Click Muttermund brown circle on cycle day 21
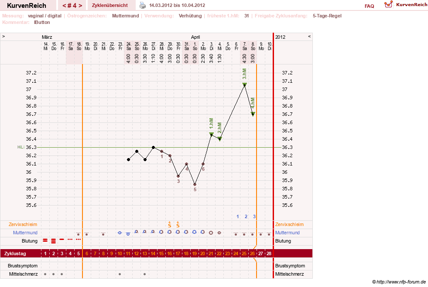 pos(211,233)
